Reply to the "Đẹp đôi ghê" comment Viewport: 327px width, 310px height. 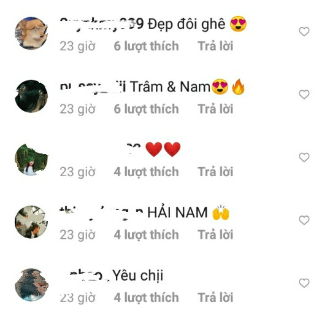[215, 46]
